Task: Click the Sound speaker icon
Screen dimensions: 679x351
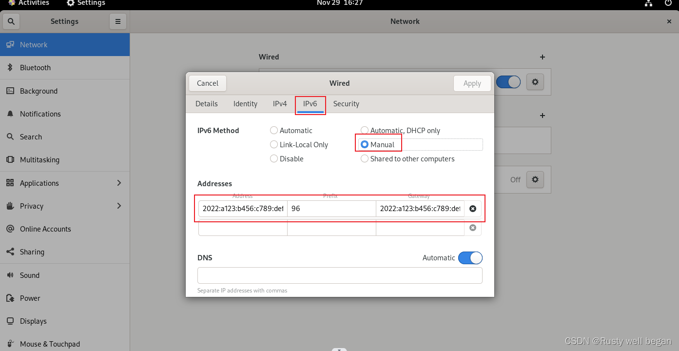Action: tap(10, 275)
